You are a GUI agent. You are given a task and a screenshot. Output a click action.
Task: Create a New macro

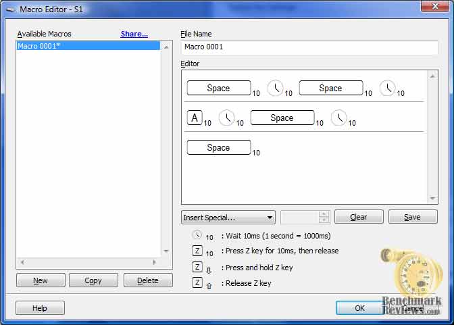[41, 280]
